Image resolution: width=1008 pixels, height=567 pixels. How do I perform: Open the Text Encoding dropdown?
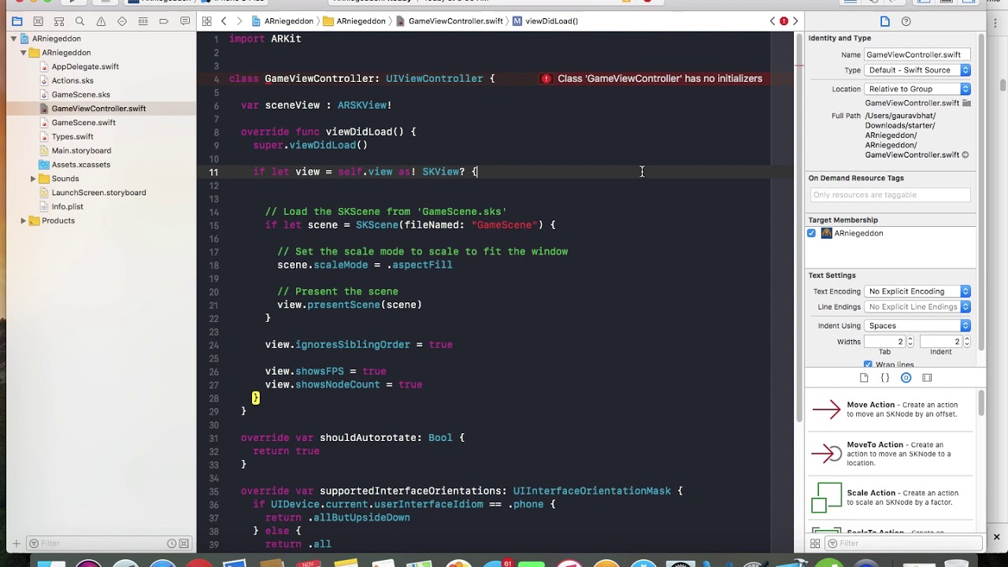point(917,291)
